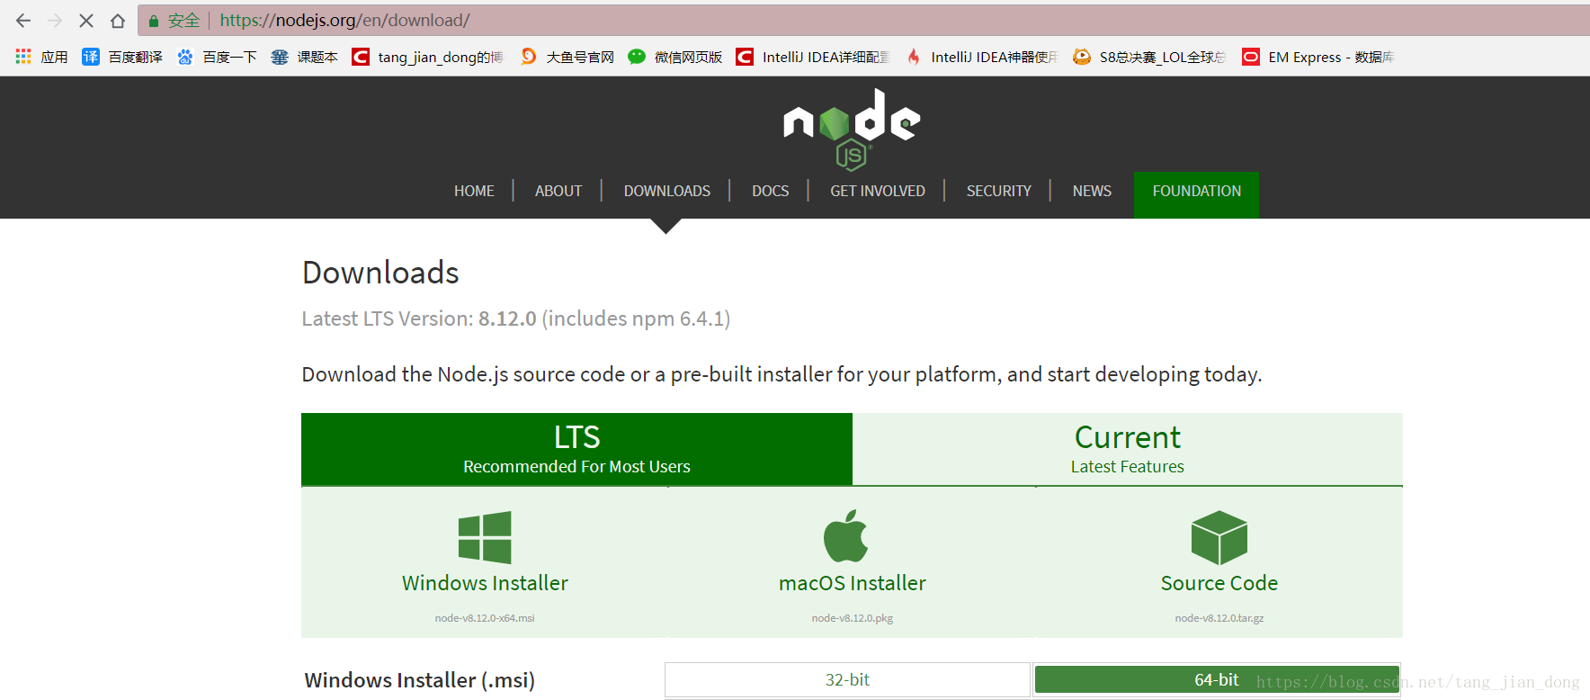Open the ABOUT nav item
This screenshot has height=700, width=1590.
click(x=558, y=191)
